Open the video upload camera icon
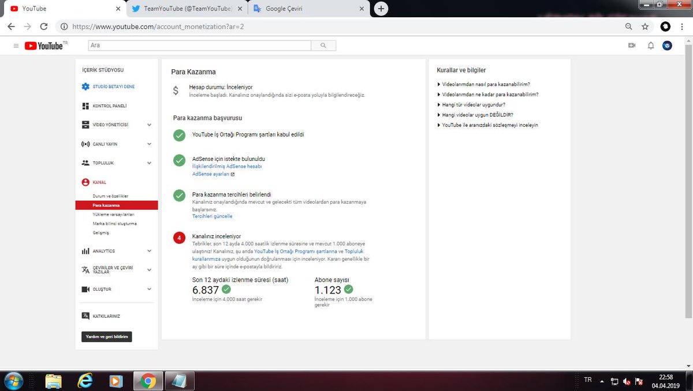693x391 pixels. pos(632,46)
